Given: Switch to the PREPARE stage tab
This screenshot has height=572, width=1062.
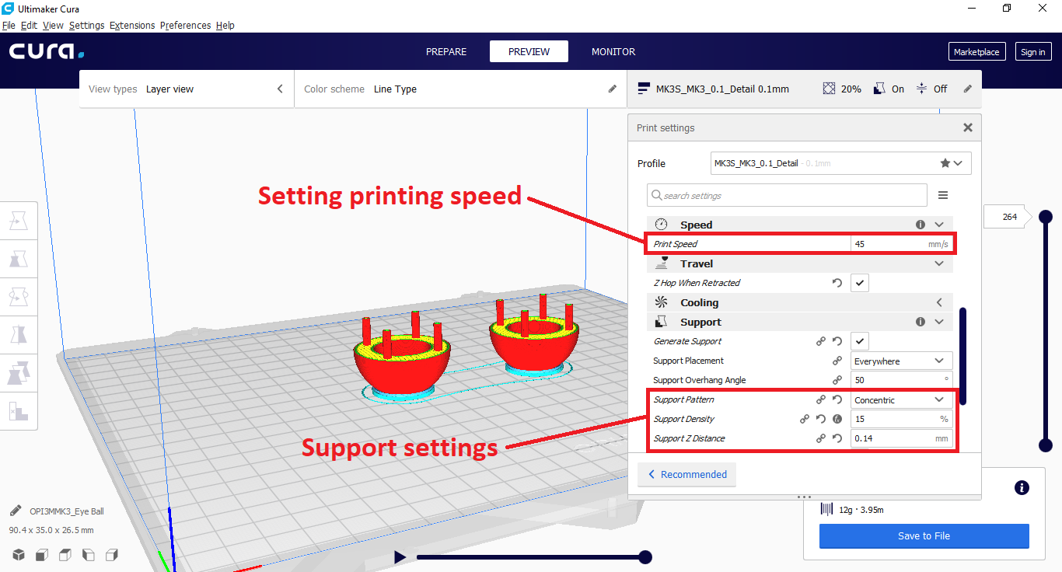Looking at the screenshot, I should pos(446,52).
